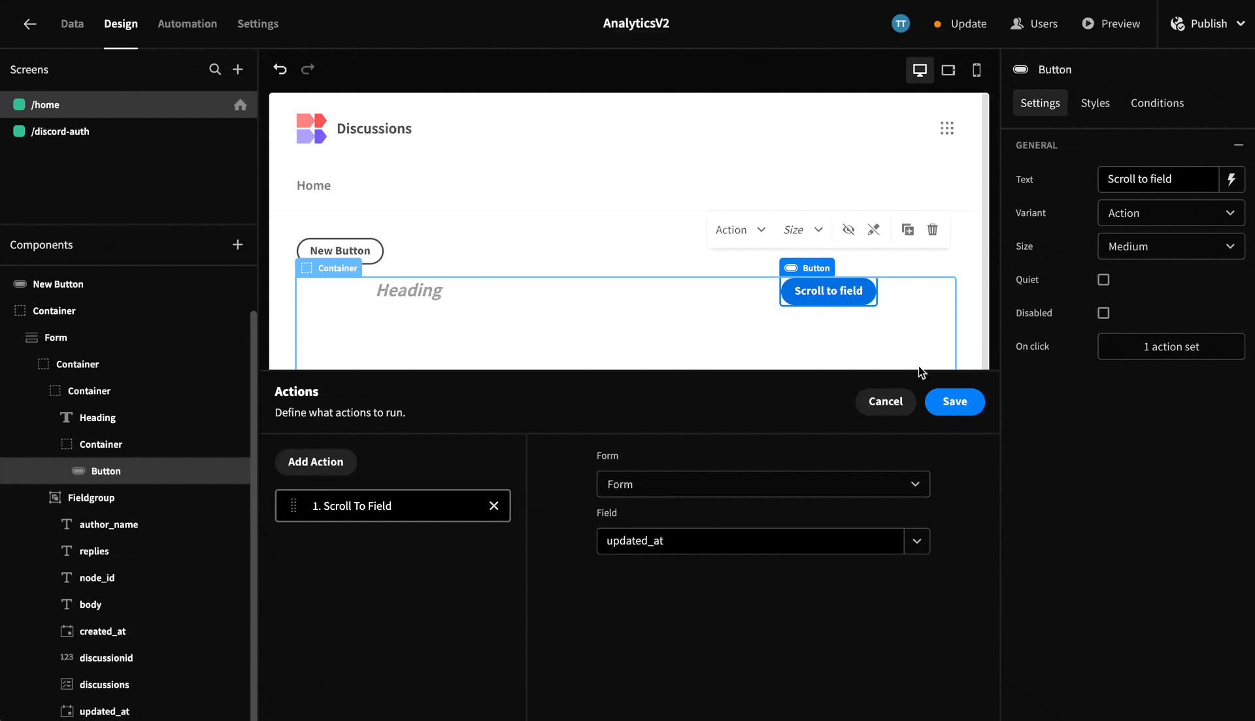Image resolution: width=1255 pixels, height=721 pixels.
Task: Select the desktop viewport icon
Action: point(920,69)
